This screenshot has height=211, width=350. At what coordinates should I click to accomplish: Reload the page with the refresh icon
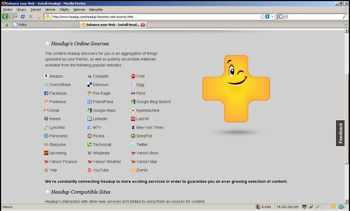coord(23,16)
